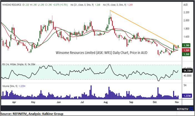This screenshot has width=195, height=116.
Task: Click the Volume (SMA, 9) label
Action: pyautogui.click(x=10, y=86)
